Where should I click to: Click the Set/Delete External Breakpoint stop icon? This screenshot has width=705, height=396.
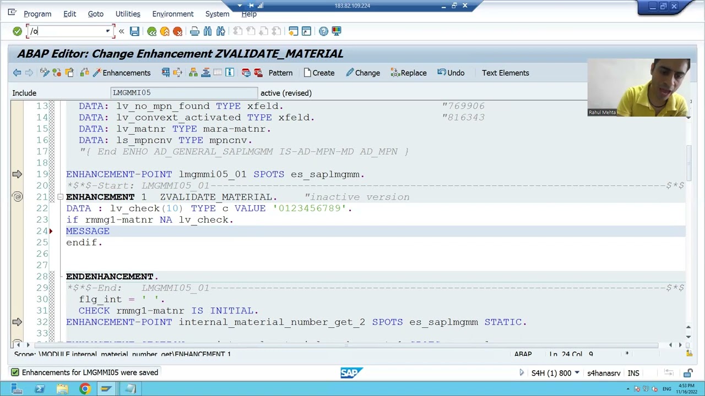[x=258, y=73]
